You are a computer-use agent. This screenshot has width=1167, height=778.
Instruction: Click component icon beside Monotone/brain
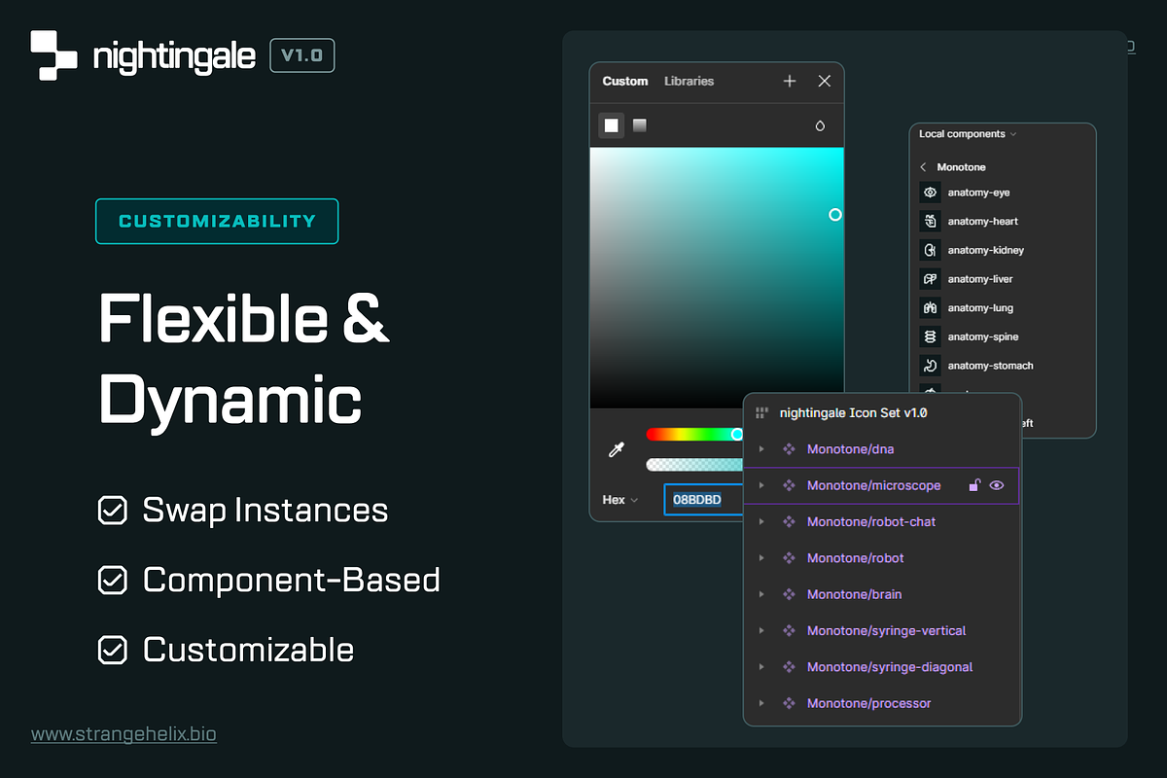point(789,594)
